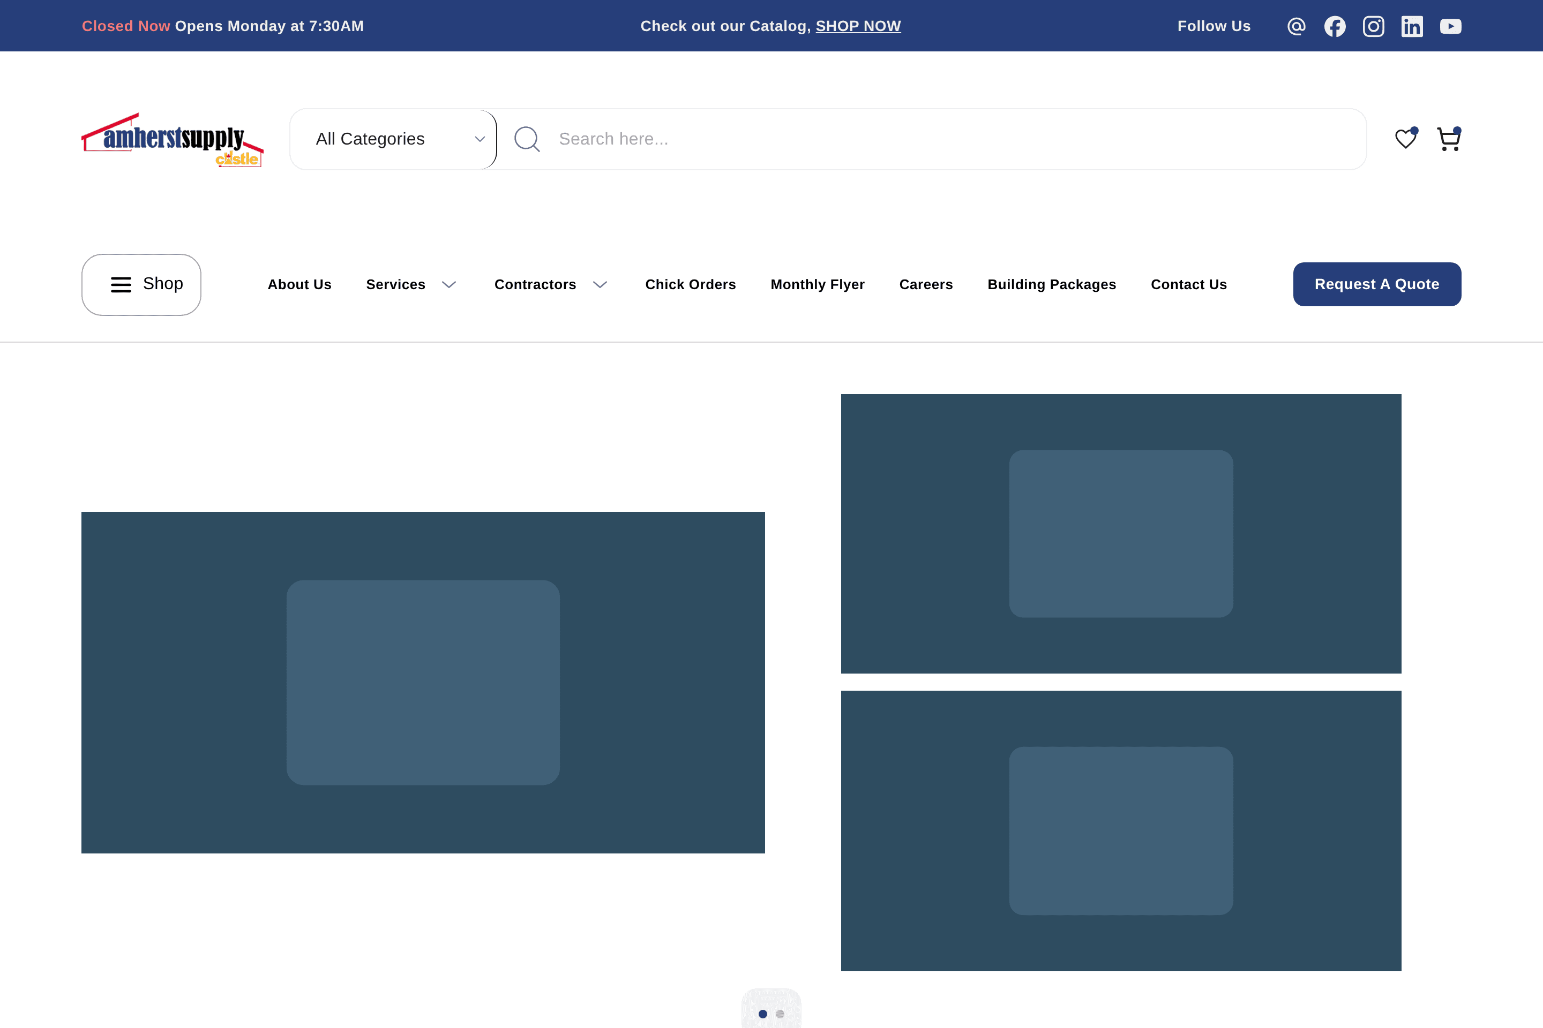Viewport: 1543px width, 1028px height.
Task: Select the first carousel slide dot
Action: point(762,1014)
